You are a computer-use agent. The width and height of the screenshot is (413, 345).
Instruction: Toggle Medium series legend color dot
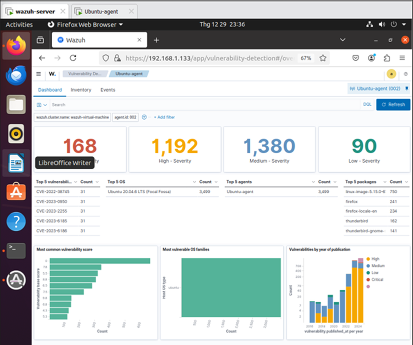point(368,266)
